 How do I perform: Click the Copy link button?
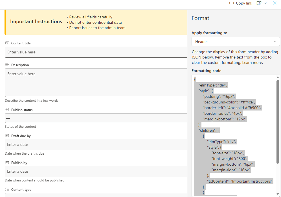tap(241, 3)
